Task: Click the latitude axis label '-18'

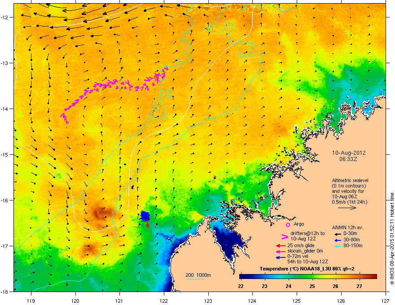Action: (x=5, y=292)
